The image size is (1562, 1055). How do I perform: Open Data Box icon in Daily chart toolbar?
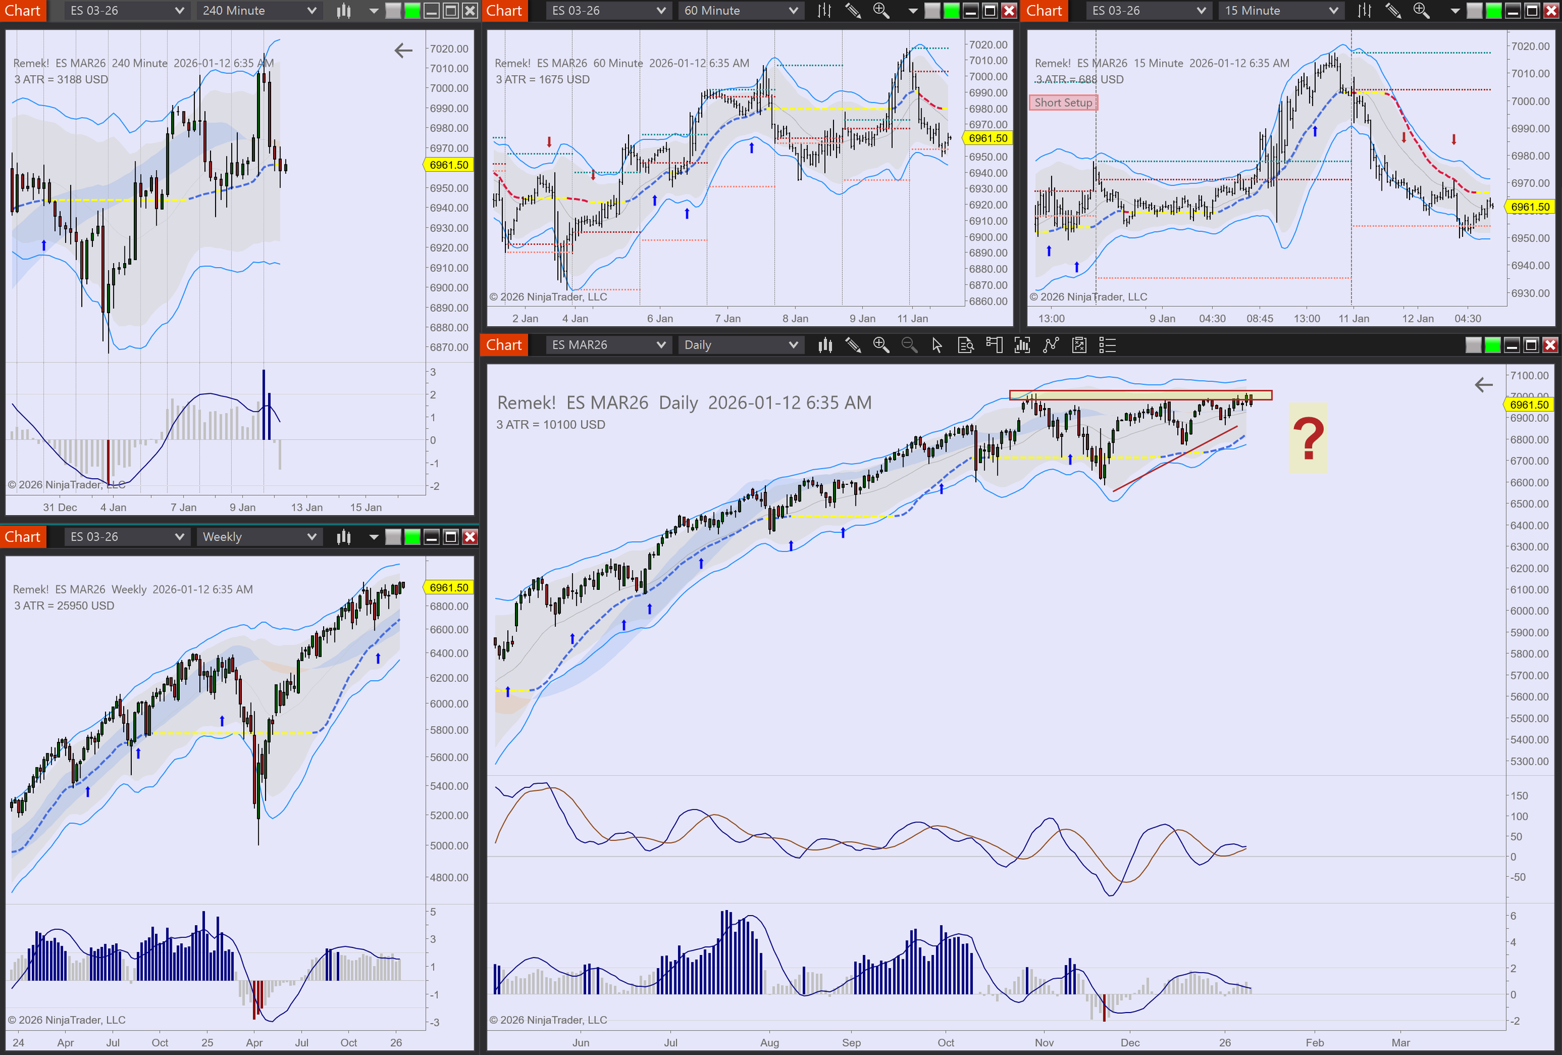(965, 345)
